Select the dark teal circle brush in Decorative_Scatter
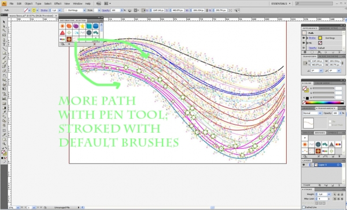 [x=89, y=33]
